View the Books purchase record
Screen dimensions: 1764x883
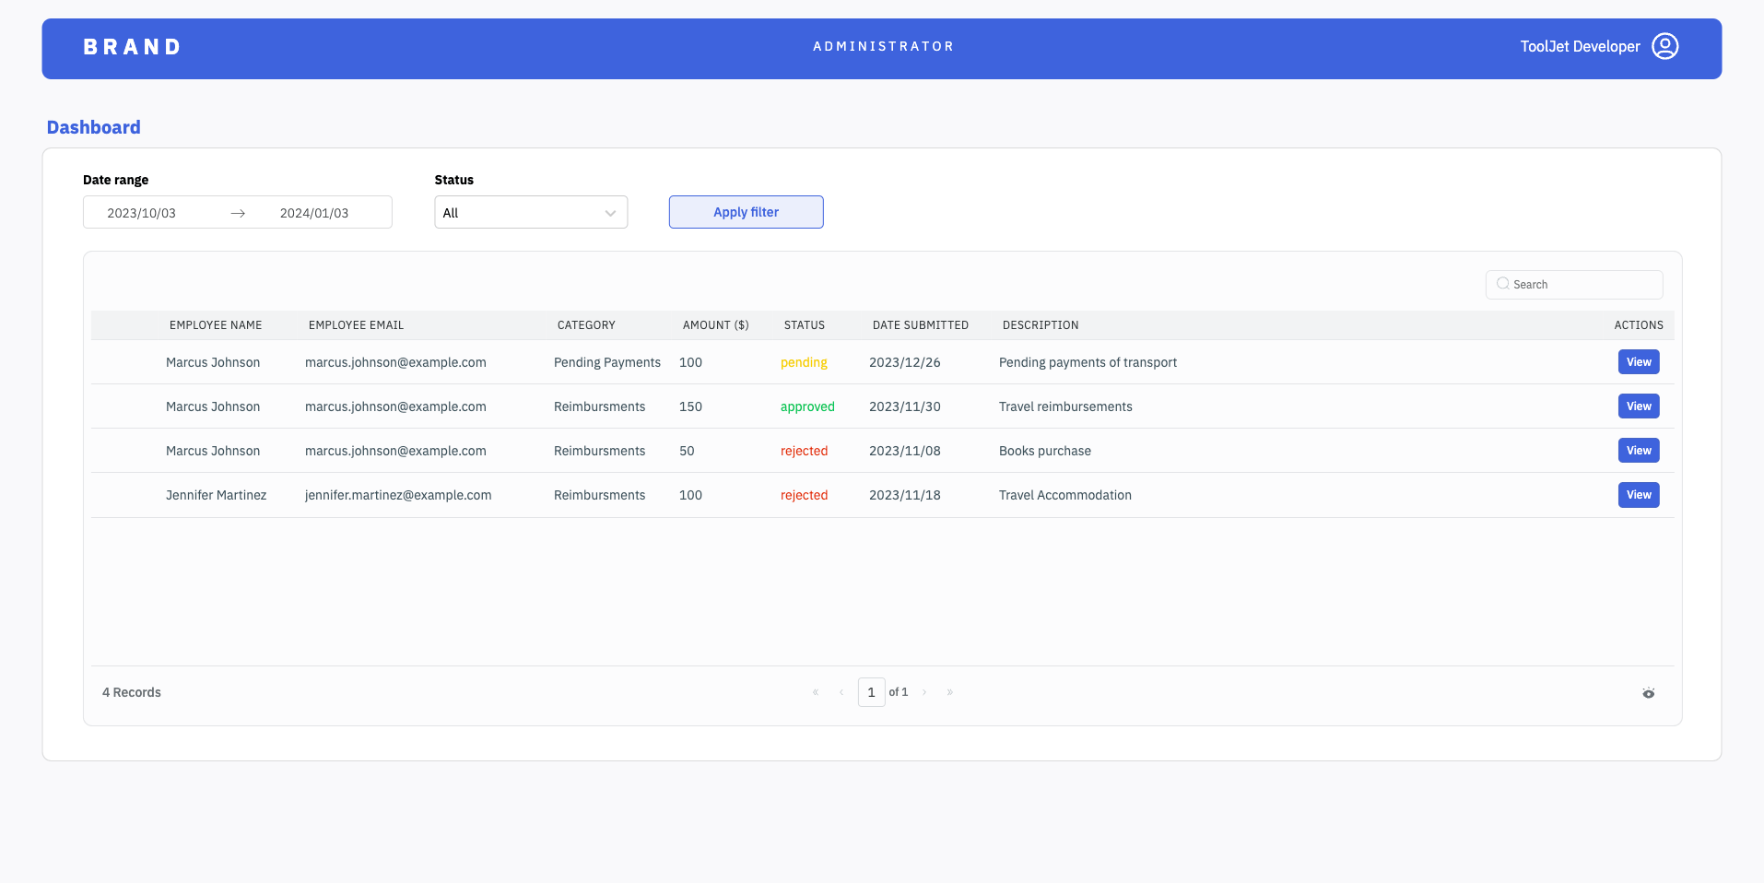[1638, 451]
